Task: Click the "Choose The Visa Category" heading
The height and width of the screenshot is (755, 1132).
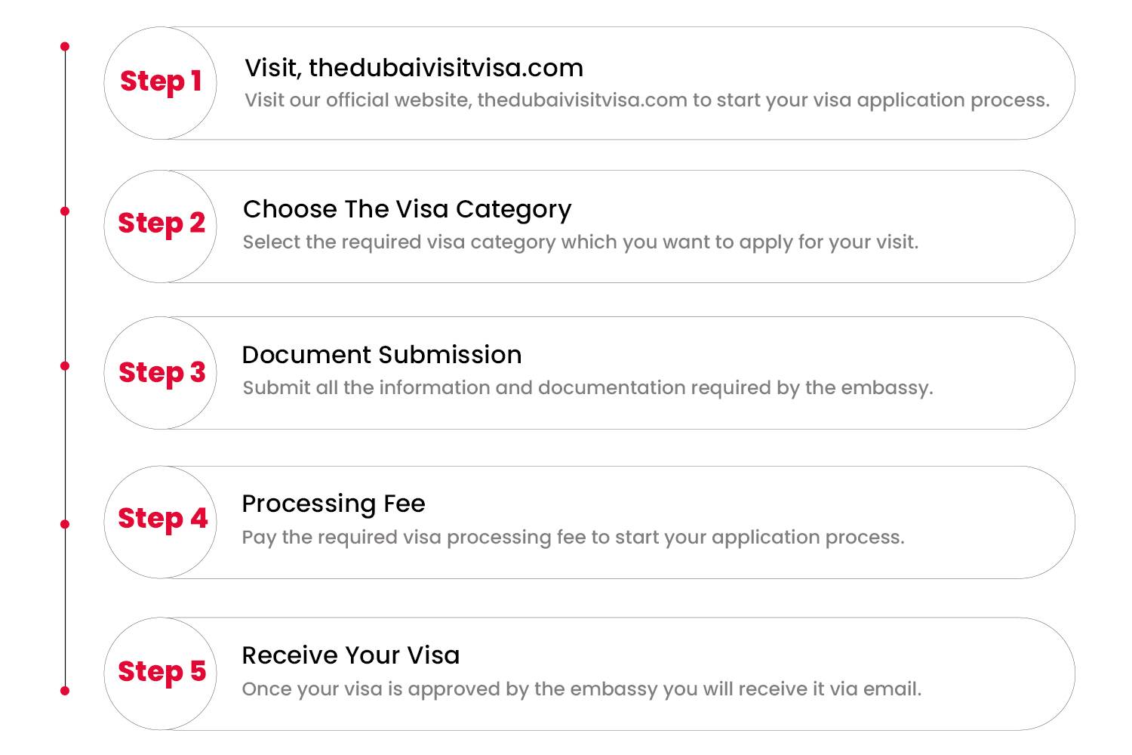Action: pos(407,209)
